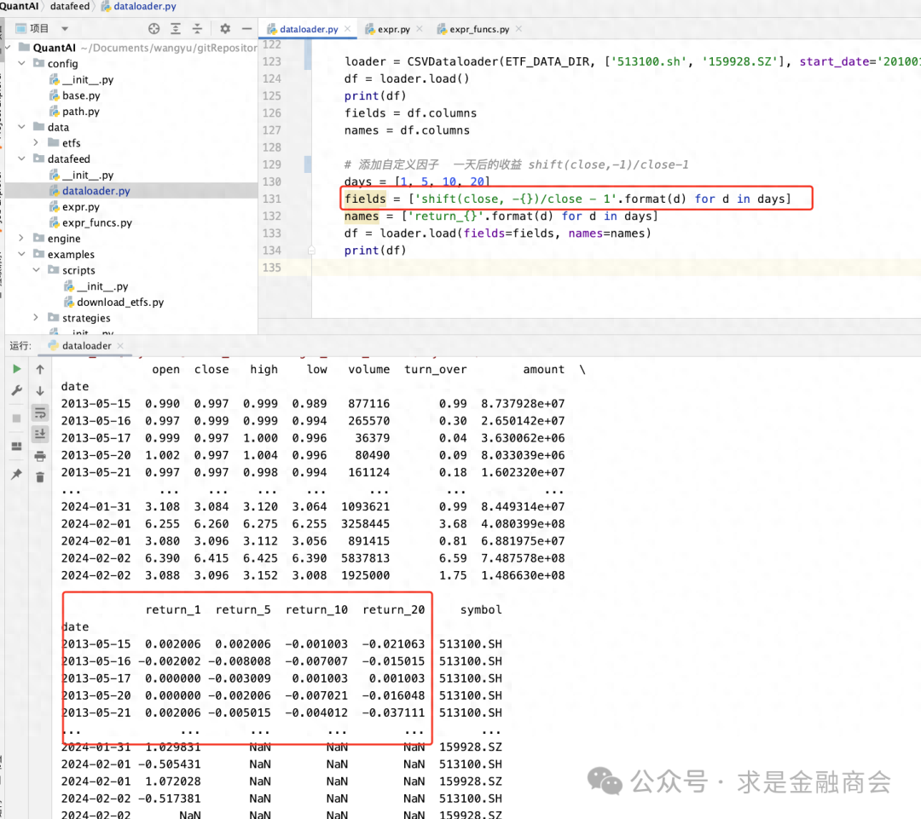This screenshot has height=819, width=921.
Task: Toggle pin tab in Run toolbar
Action: pyautogui.click(x=16, y=474)
